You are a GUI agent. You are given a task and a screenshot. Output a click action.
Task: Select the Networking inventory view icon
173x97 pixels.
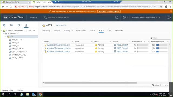click(x=26, y=25)
